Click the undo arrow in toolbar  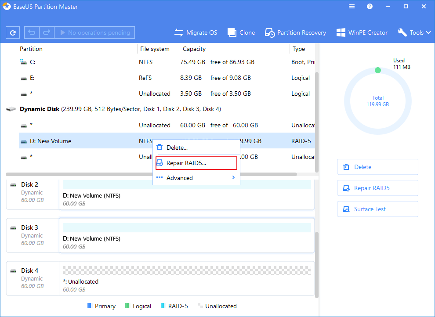[32, 32]
